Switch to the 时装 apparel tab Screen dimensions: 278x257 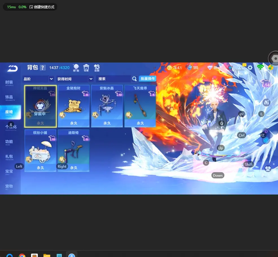(9, 83)
